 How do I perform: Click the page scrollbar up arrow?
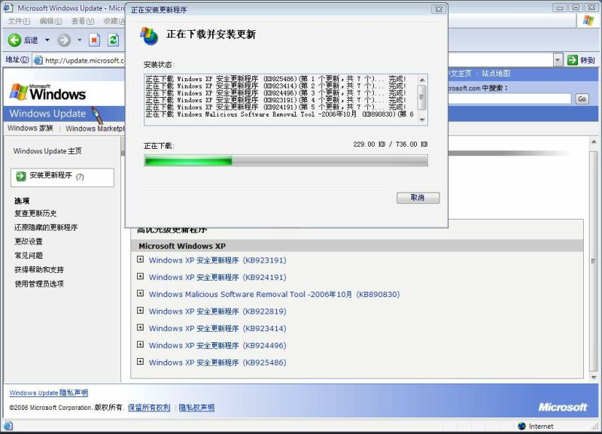pos(594,142)
